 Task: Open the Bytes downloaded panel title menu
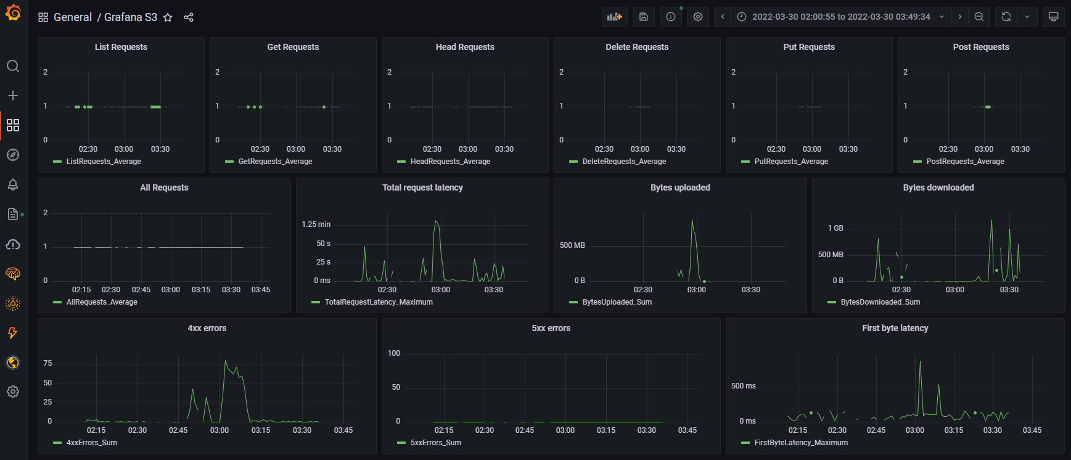(x=938, y=187)
